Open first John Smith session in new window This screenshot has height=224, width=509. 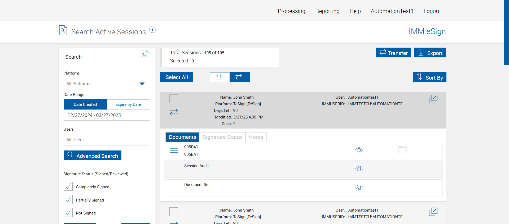coord(433,99)
